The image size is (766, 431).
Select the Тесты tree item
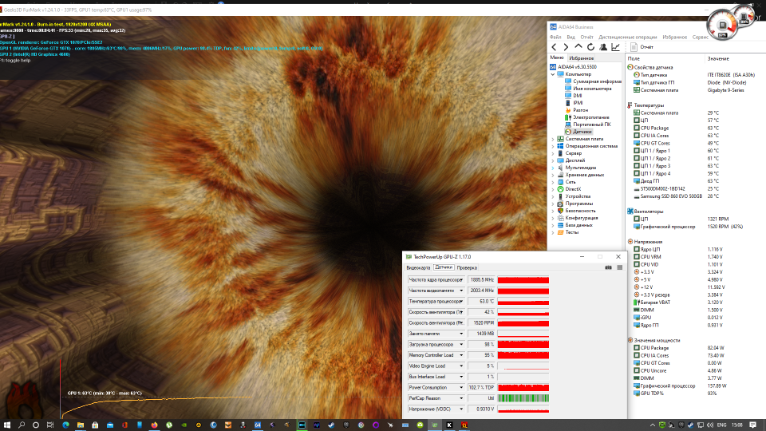[567, 232]
